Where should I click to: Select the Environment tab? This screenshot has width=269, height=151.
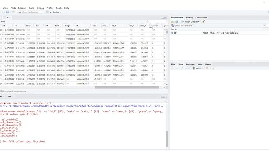click(x=177, y=18)
